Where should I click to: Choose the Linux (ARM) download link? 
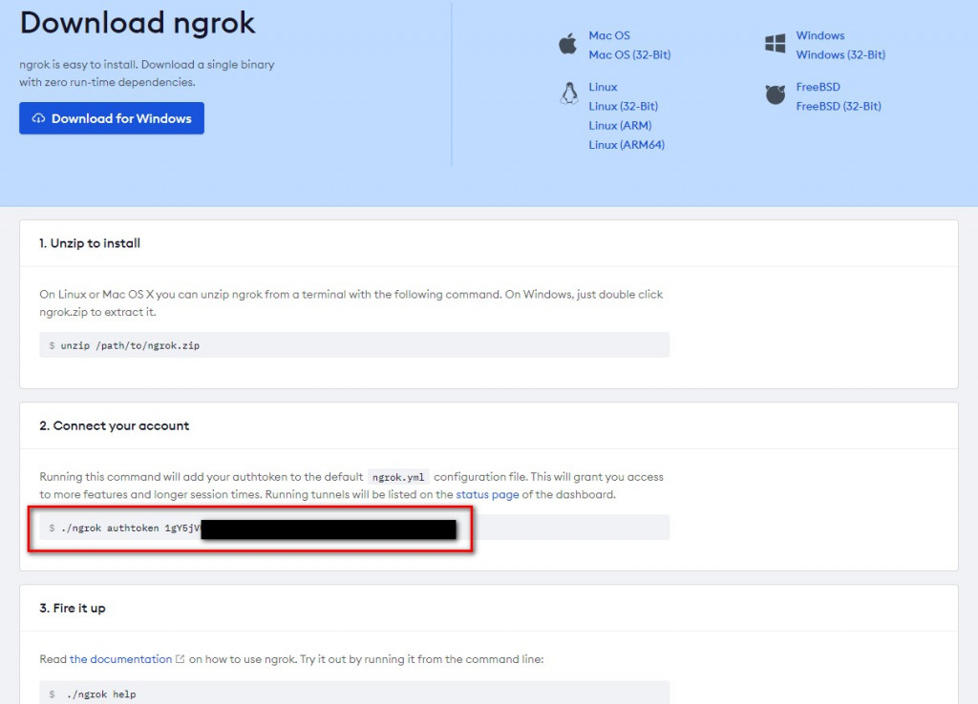click(620, 126)
